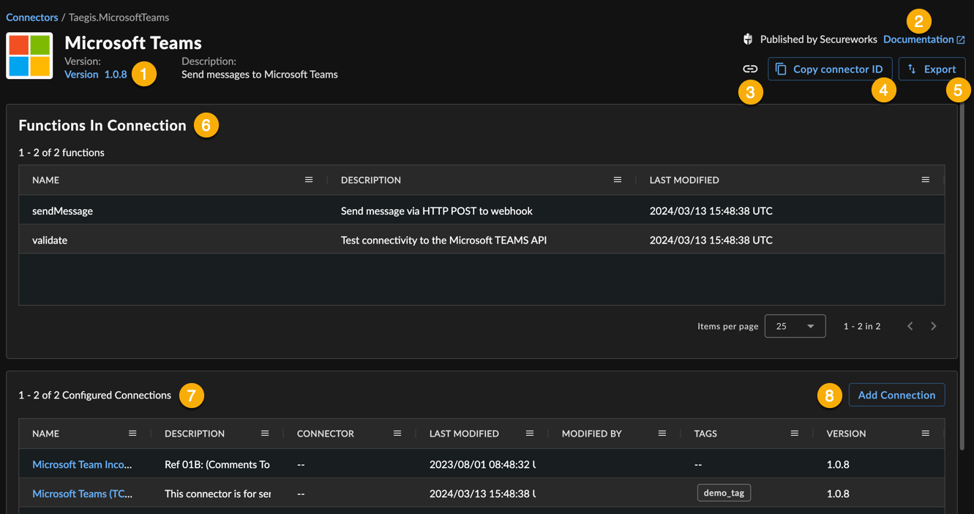The height and width of the screenshot is (514, 974).
Task: Sort connections by NAME header
Action: point(45,434)
